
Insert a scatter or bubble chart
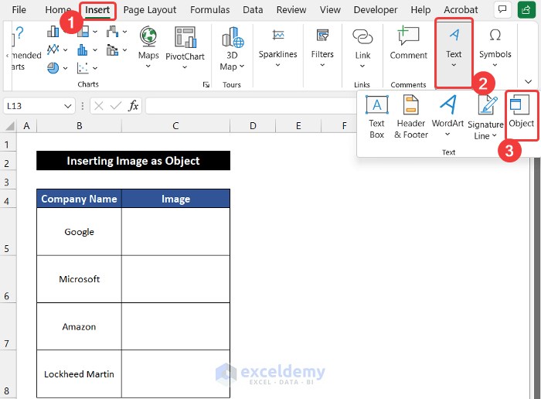(83, 68)
